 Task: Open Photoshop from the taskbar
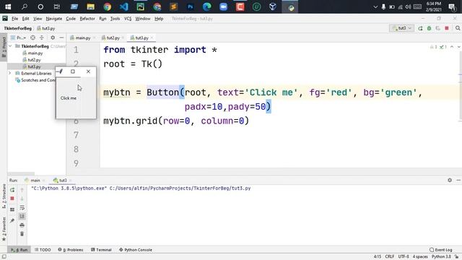point(191,6)
